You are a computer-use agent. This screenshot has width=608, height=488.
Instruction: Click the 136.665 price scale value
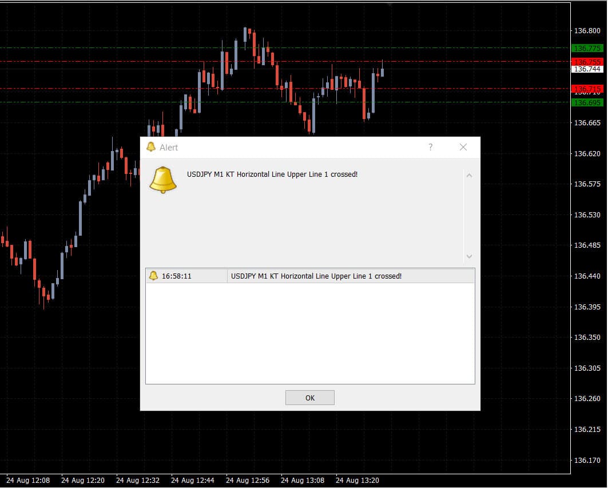pyautogui.click(x=587, y=123)
